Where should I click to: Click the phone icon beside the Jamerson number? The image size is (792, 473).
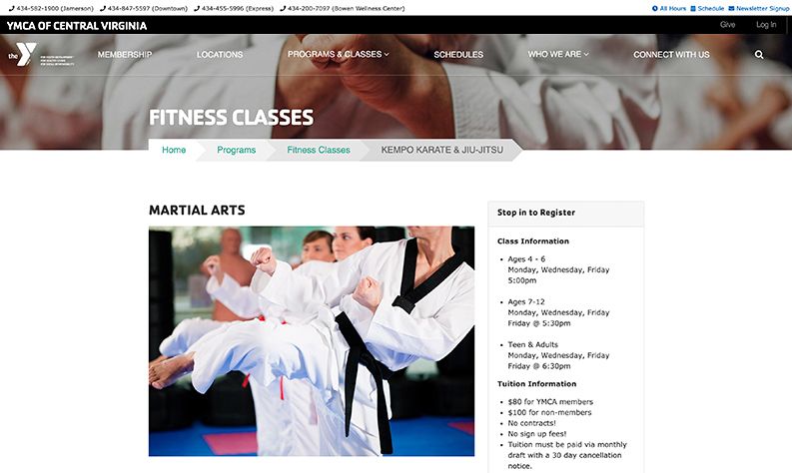[x=12, y=9]
